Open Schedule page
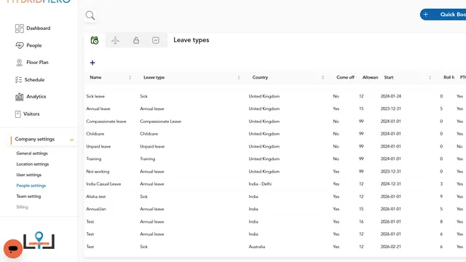The width and height of the screenshot is (466, 262). point(34,79)
